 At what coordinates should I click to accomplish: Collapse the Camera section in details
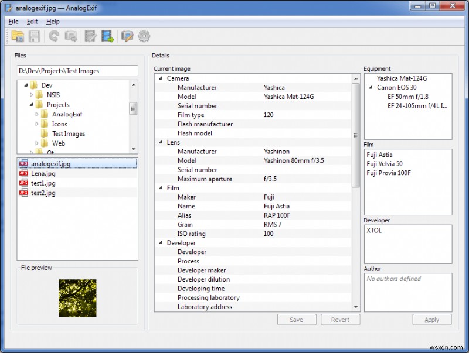coord(160,78)
